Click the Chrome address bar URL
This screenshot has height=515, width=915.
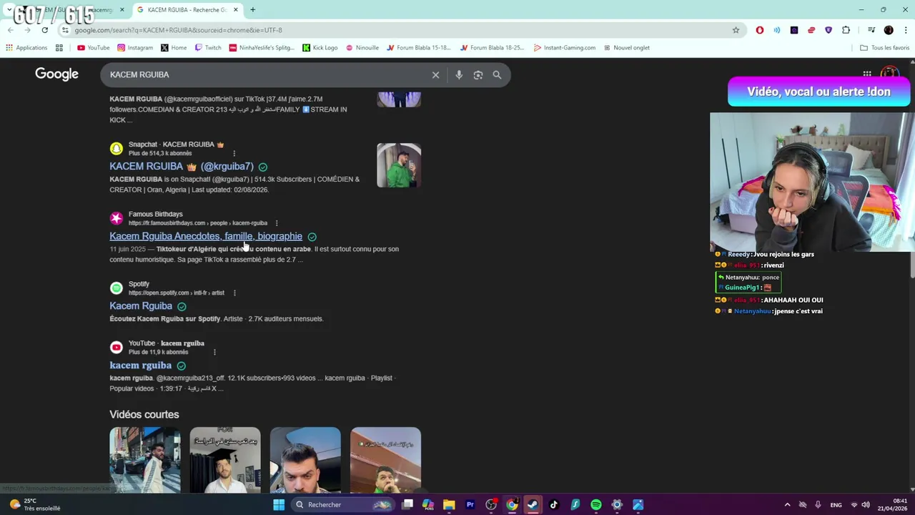tap(179, 30)
